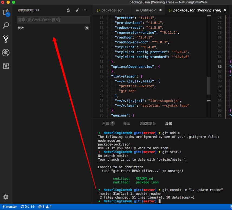Open the Explorer files icon

coord(6,12)
